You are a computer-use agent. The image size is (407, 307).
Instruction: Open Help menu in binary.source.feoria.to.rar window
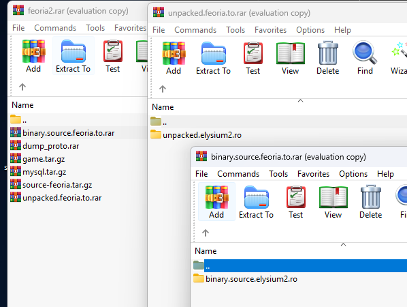[x=385, y=174]
